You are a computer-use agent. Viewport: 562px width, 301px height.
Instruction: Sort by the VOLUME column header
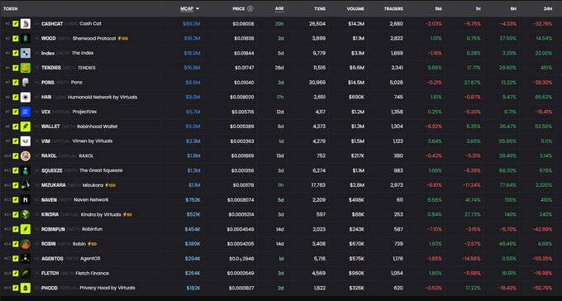pyautogui.click(x=355, y=8)
